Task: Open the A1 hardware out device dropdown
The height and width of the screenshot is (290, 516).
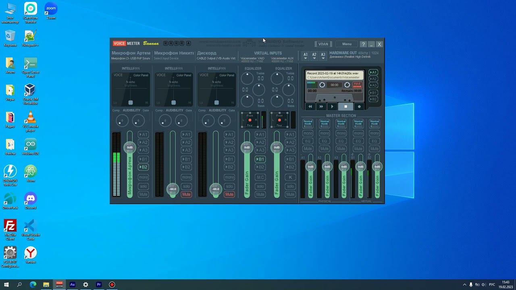Action: point(306,56)
